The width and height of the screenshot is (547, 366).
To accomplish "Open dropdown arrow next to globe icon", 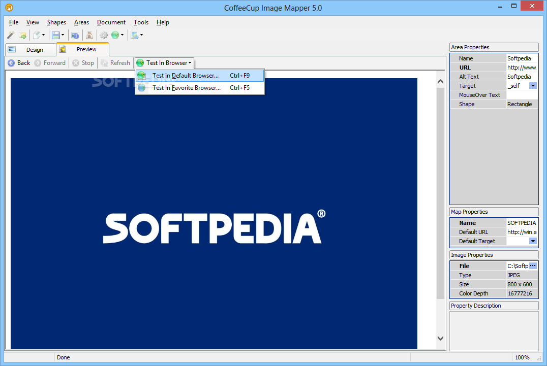I will click(122, 35).
